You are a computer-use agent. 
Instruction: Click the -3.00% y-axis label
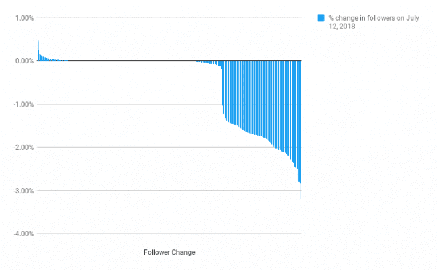tap(23, 191)
